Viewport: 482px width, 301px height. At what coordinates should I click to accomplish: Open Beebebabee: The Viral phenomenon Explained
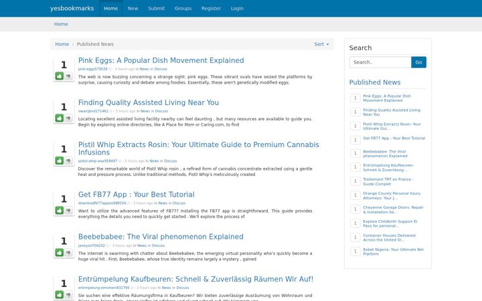point(161,237)
